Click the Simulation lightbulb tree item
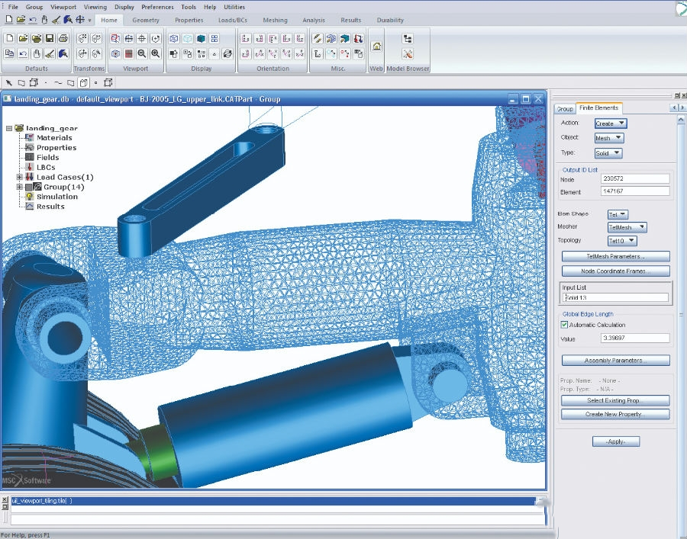 [56, 197]
